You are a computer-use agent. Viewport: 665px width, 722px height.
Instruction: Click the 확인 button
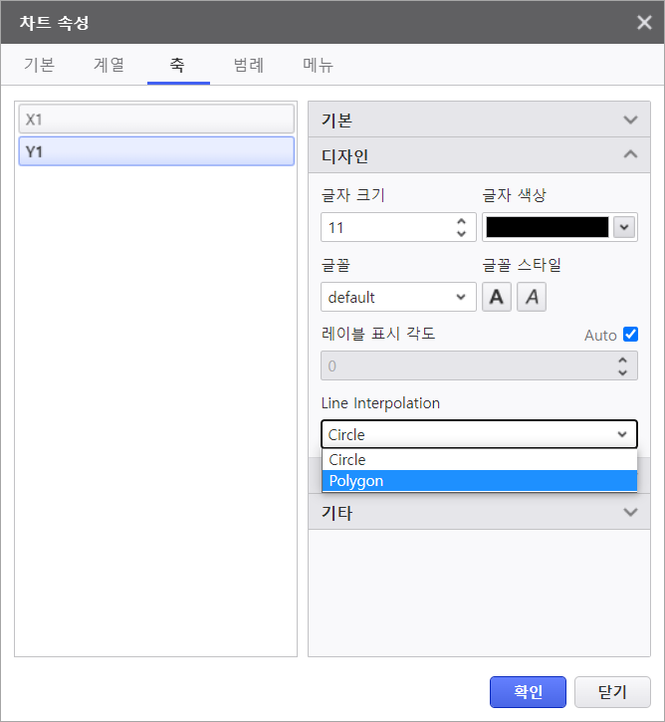[x=528, y=692]
